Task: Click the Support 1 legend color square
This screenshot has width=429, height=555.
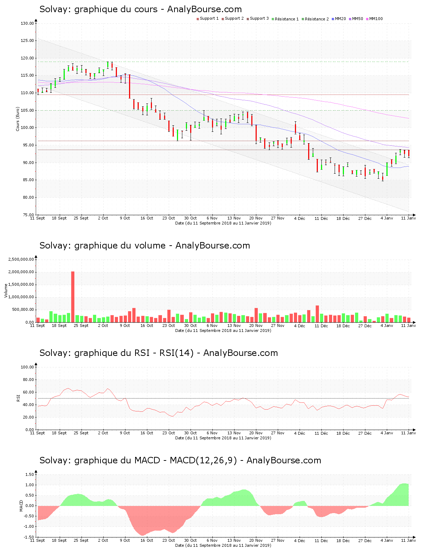Action: 198,19
